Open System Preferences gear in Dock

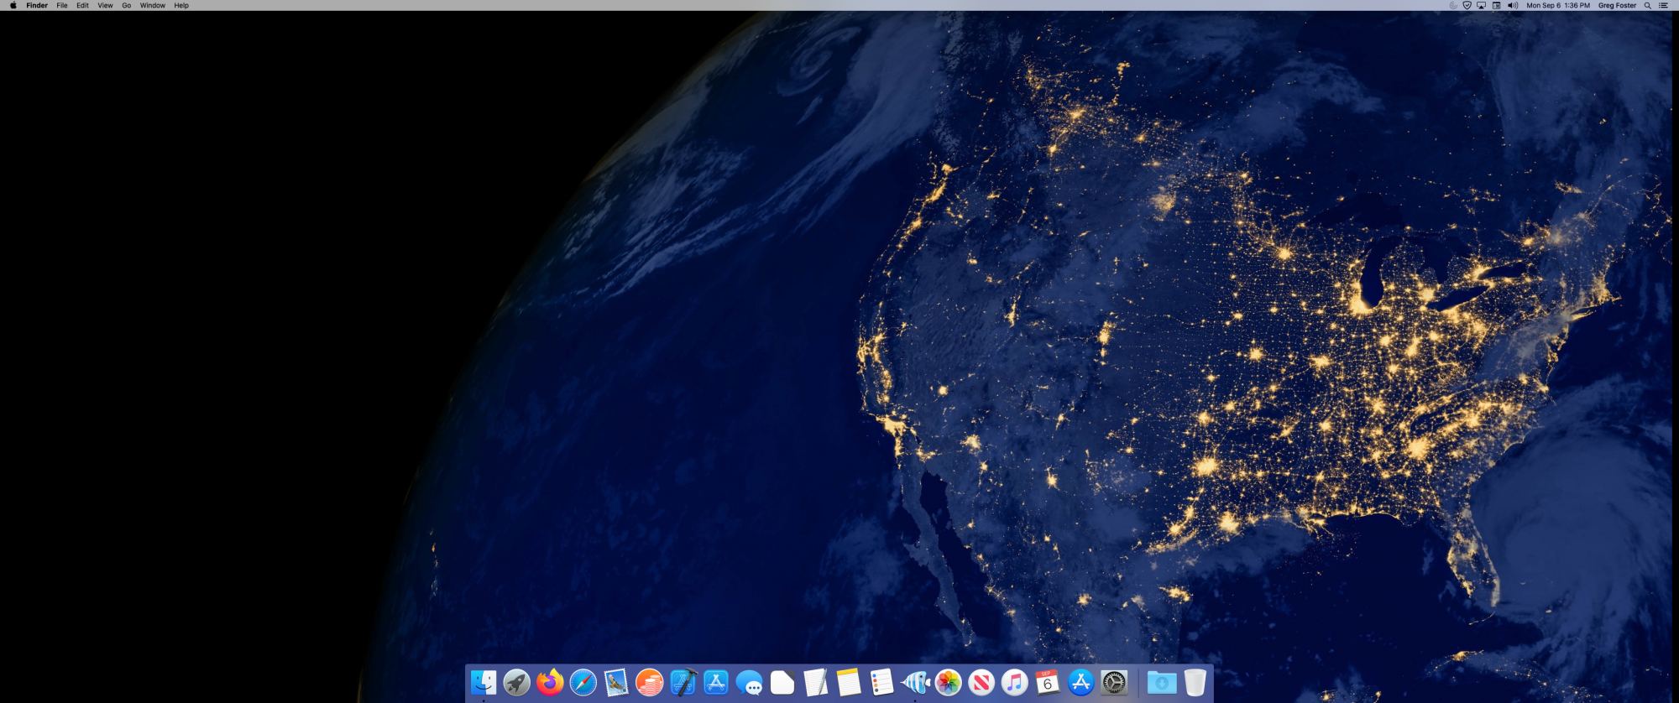pyautogui.click(x=1114, y=683)
